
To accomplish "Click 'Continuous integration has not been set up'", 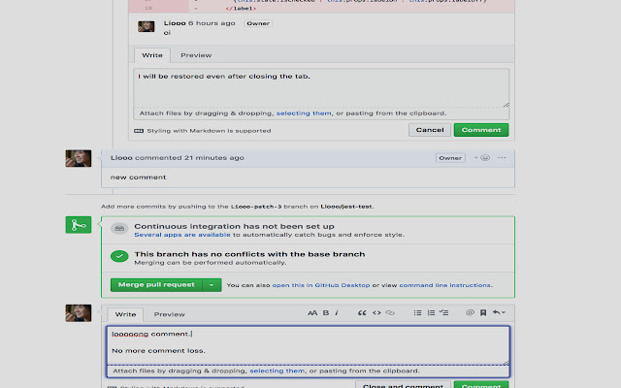I will click(x=234, y=226).
